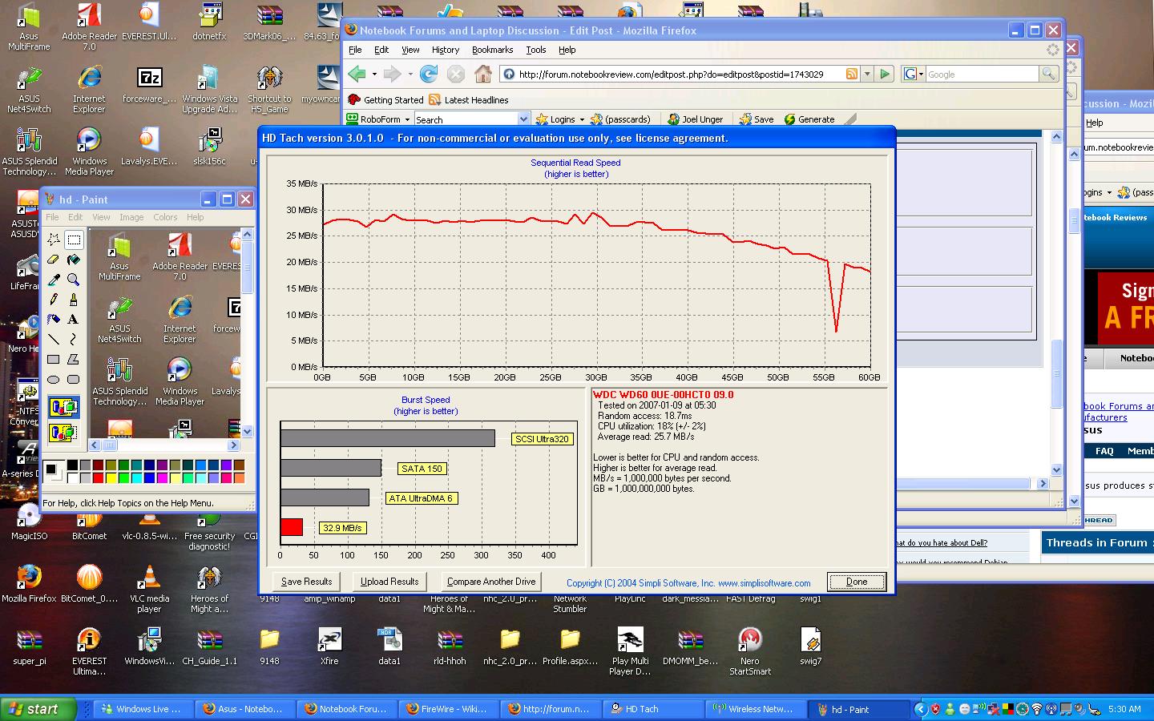Image resolution: width=1154 pixels, height=721 pixels.
Task: Pick the red color in Paint palette
Action: [x=99, y=478]
